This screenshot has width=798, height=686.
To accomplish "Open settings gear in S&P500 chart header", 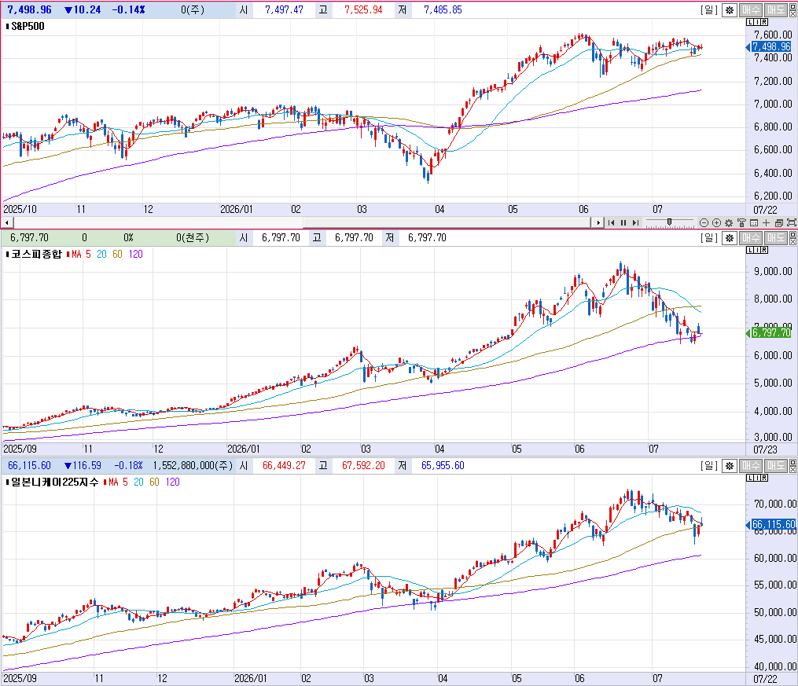I will tap(730, 9).
